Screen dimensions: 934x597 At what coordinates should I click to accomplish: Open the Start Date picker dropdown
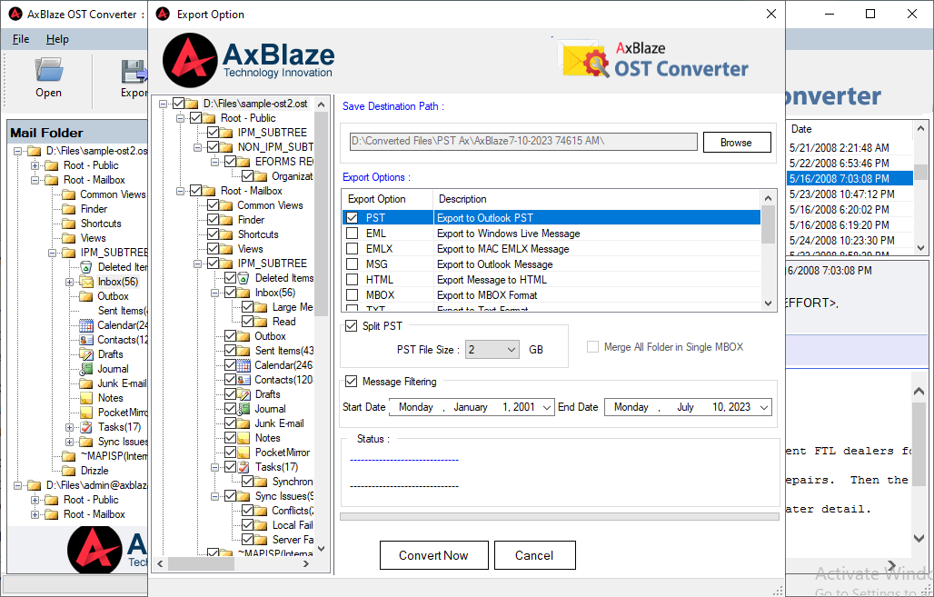coord(547,407)
